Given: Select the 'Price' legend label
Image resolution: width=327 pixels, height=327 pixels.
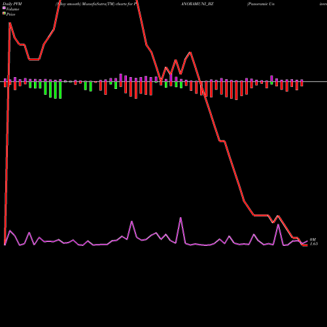Looking at the screenshot, I should [10, 14].
